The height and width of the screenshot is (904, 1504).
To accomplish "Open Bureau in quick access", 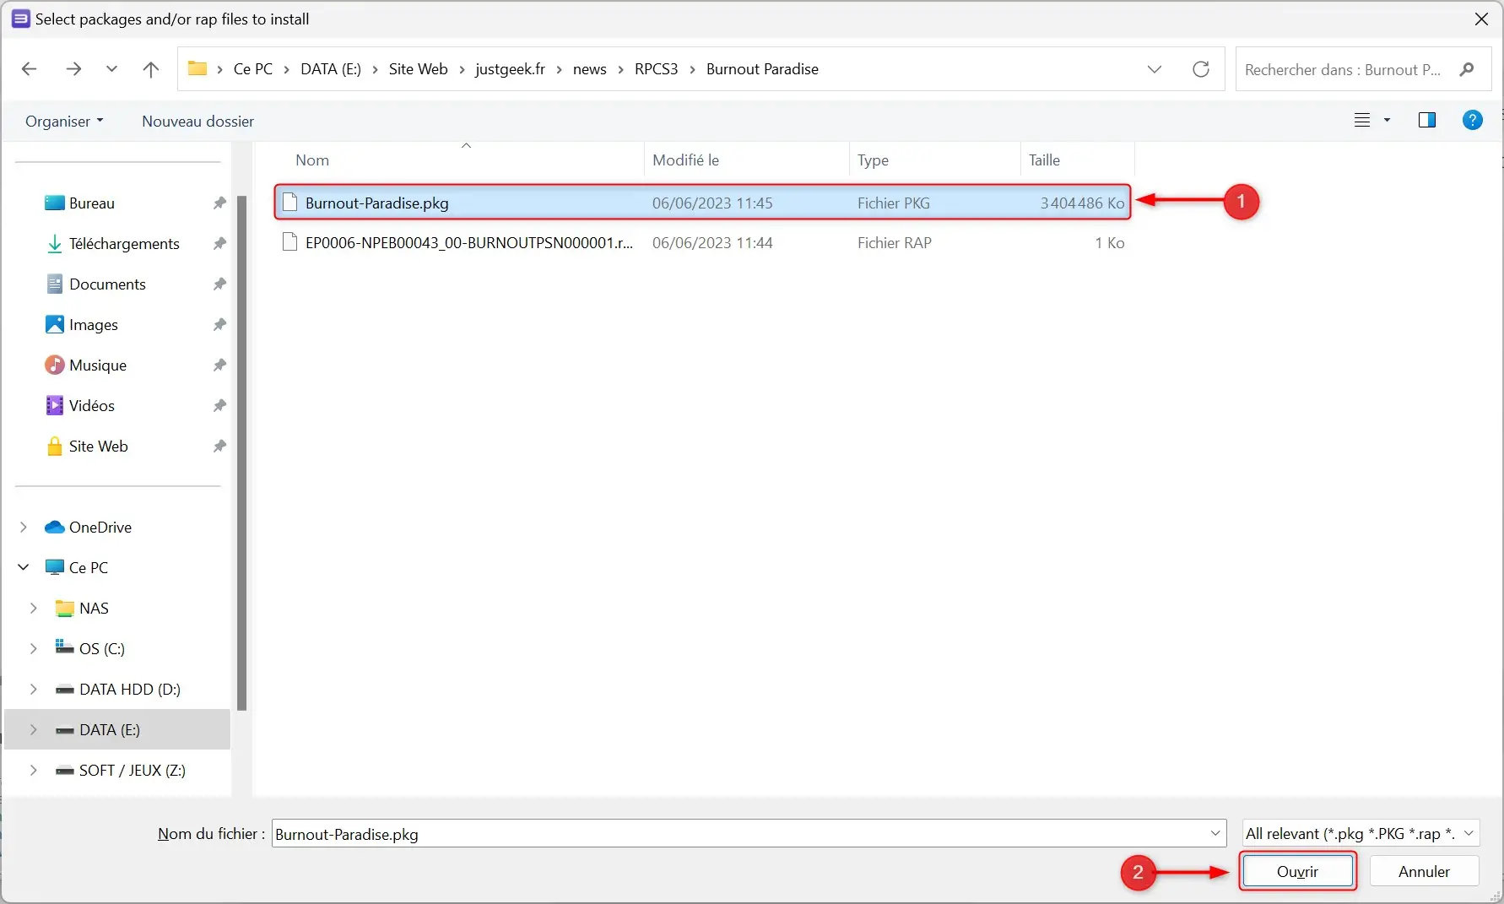I will tap(92, 203).
